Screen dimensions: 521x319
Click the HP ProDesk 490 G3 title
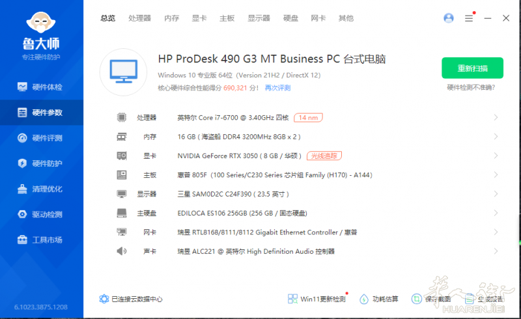pyautogui.click(x=272, y=59)
